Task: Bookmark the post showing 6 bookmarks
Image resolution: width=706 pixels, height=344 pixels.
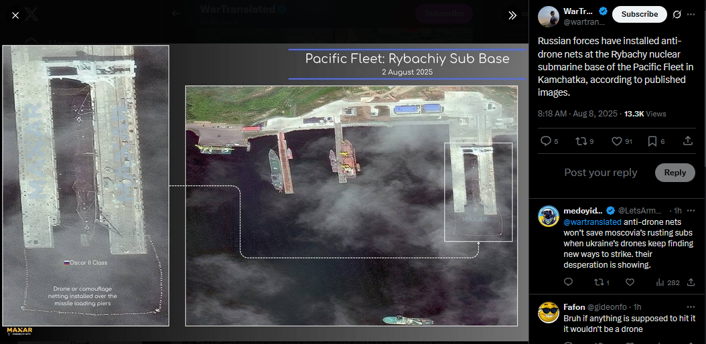Action: point(656,141)
